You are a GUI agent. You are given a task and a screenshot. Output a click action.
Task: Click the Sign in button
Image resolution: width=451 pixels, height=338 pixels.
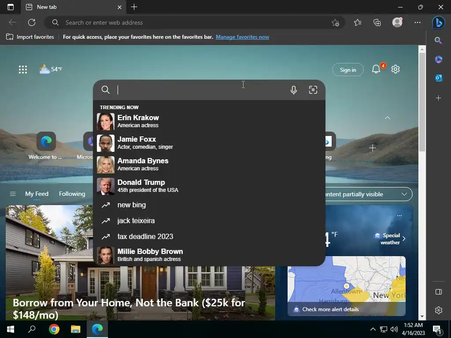[x=348, y=70]
